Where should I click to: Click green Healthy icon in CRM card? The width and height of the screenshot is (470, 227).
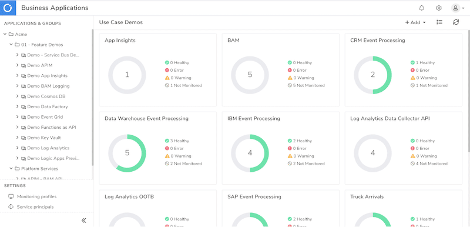pyautogui.click(x=413, y=63)
